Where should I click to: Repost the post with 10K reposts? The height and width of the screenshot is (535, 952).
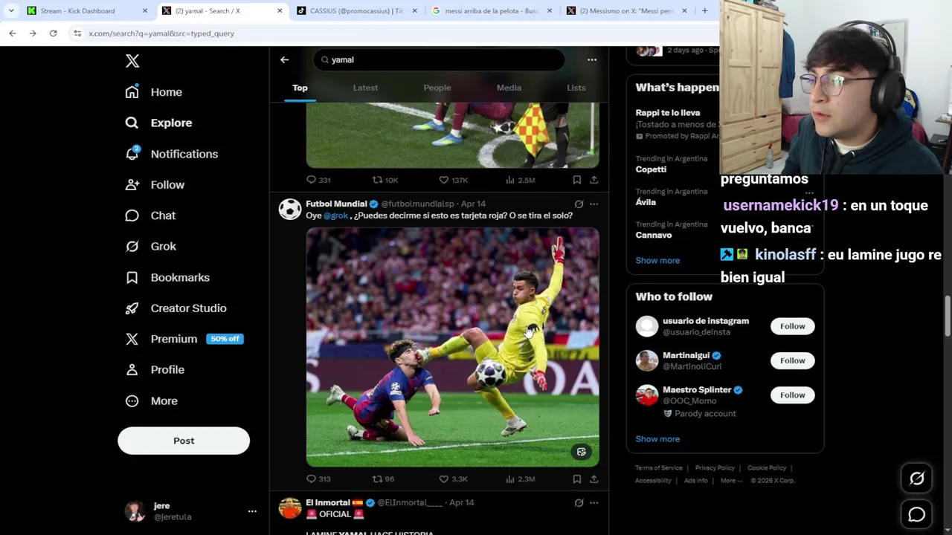coord(385,180)
